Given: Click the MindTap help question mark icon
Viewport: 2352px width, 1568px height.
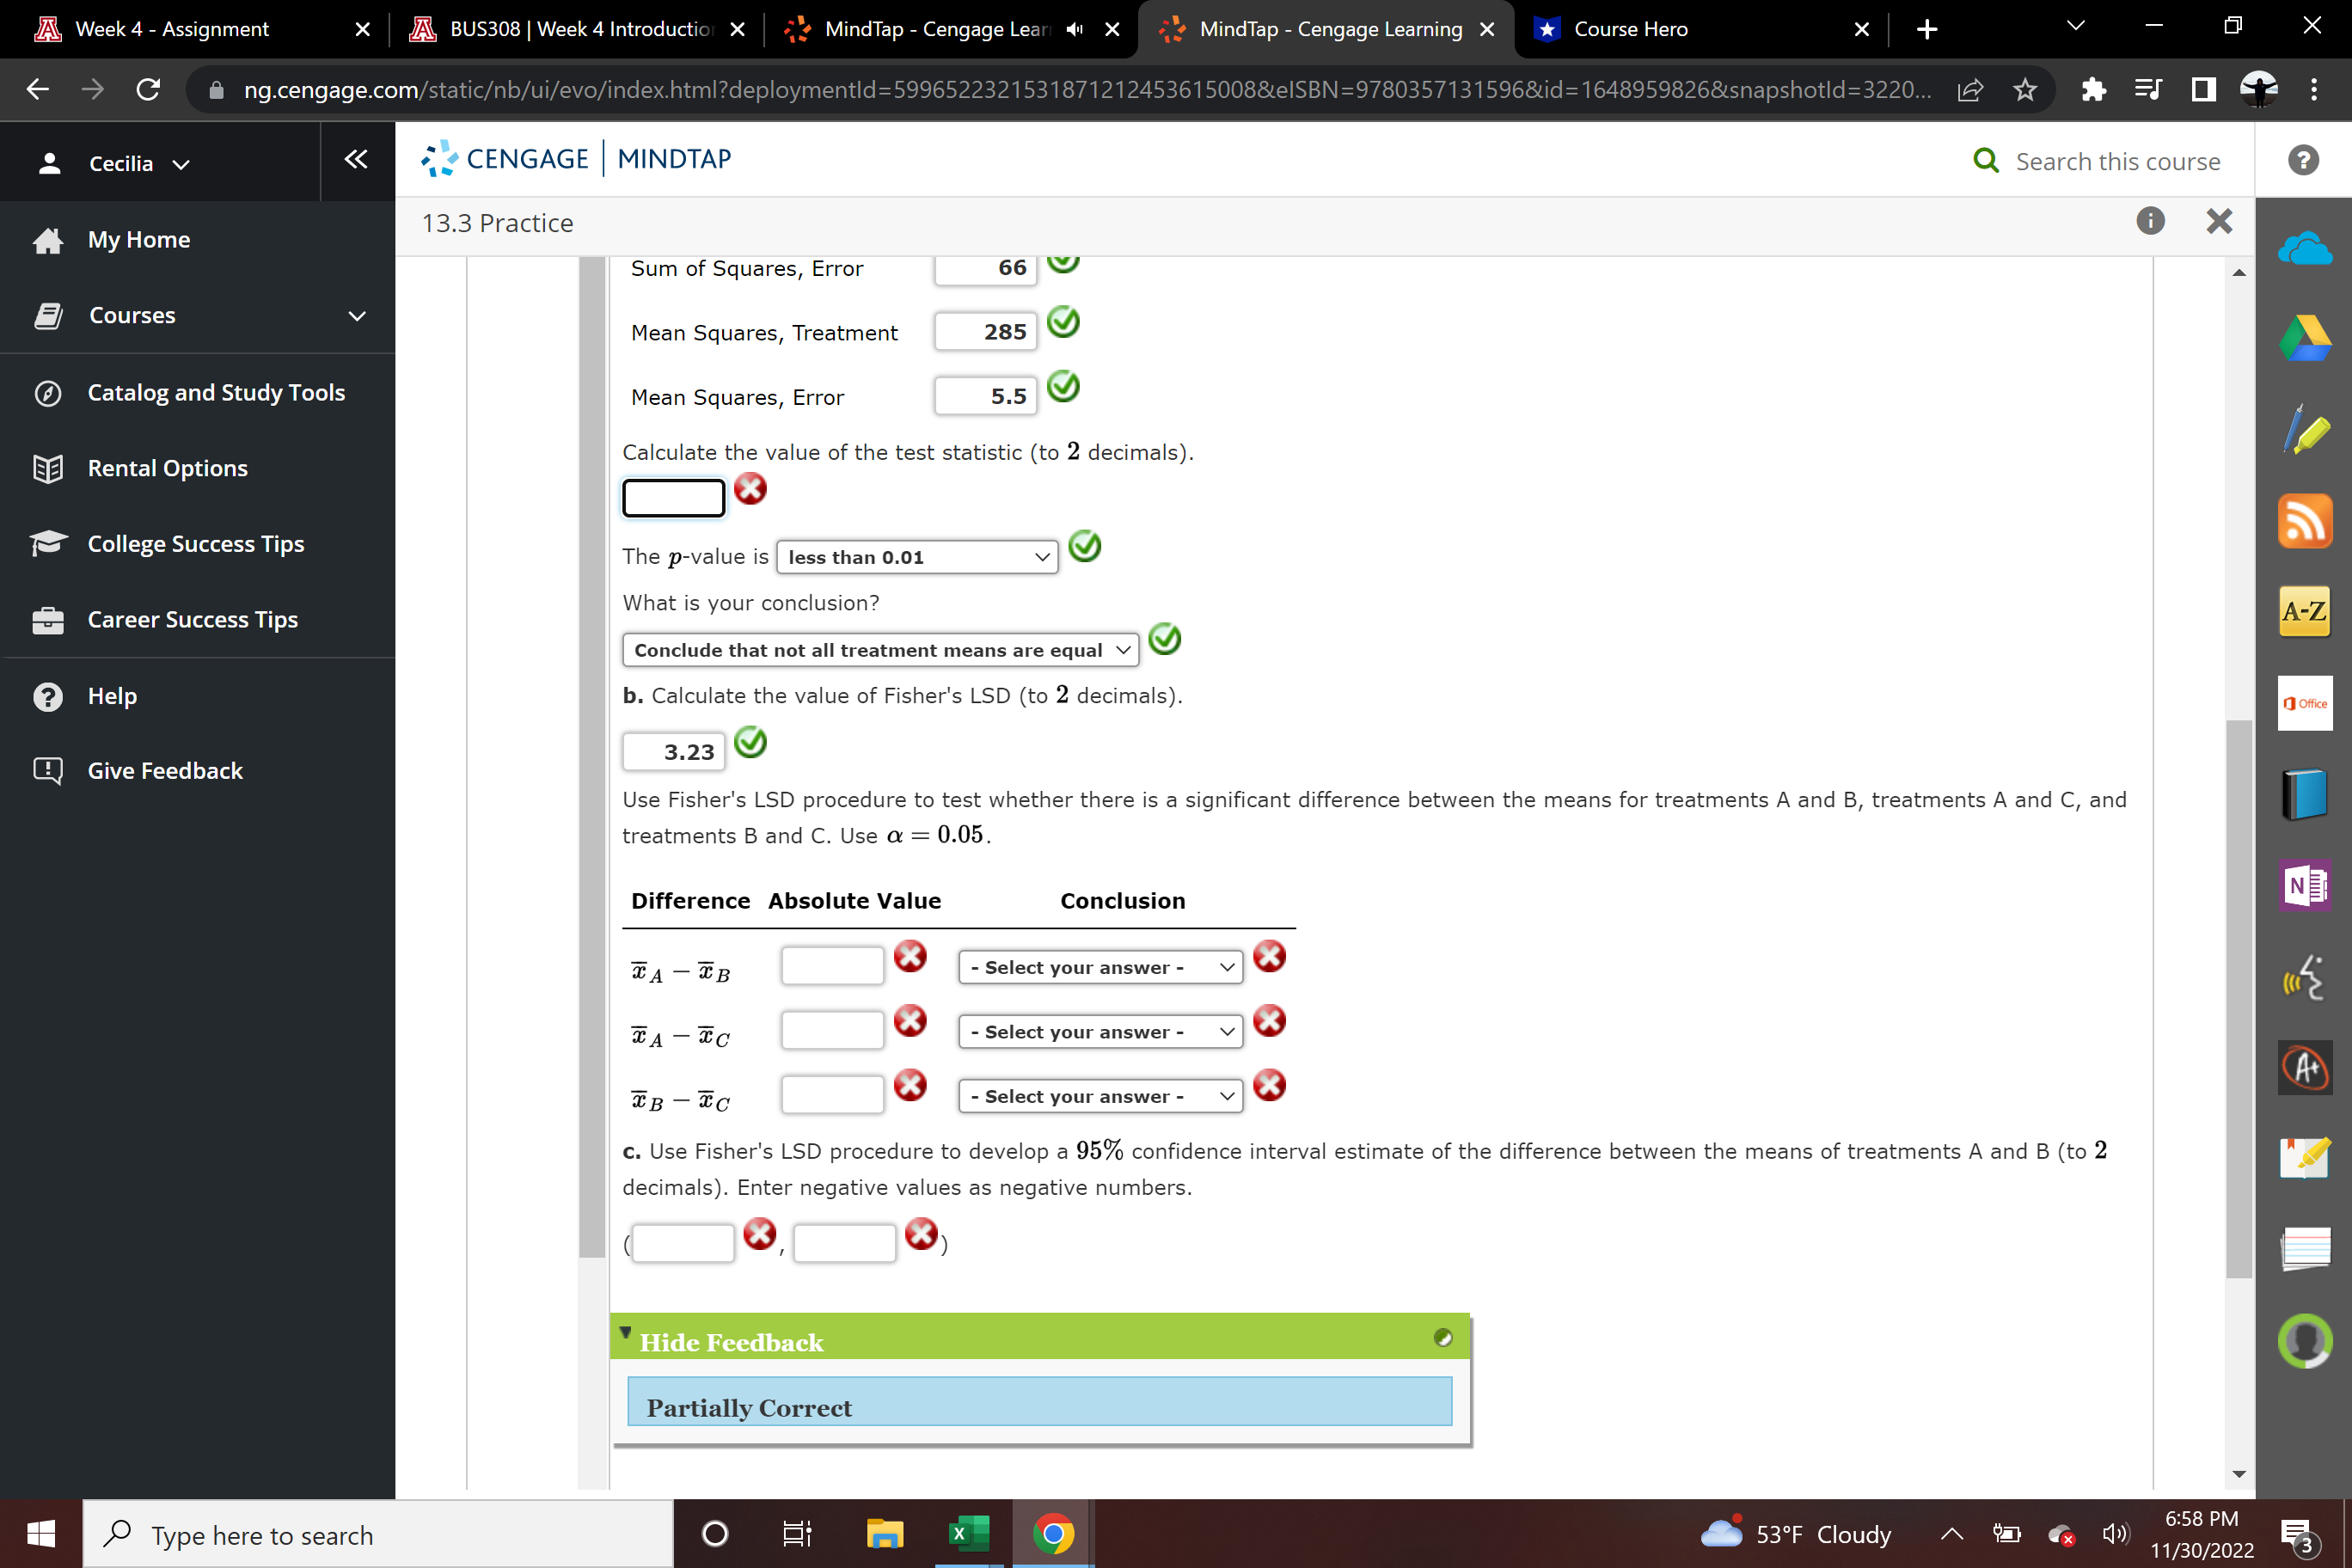Looking at the screenshot, I should point(2303,160).
